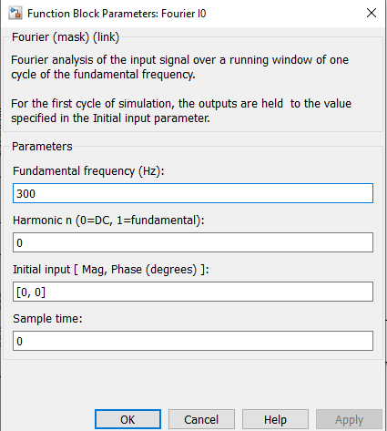This screenshot has height=431, width=387.
Task: Click the grayed-out Apply button
Action: tap(349, 419)
